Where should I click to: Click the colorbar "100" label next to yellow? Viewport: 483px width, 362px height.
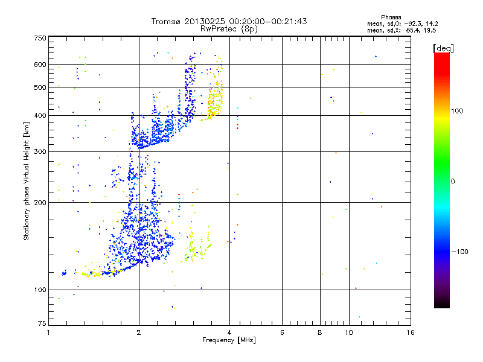click(457, 111)
